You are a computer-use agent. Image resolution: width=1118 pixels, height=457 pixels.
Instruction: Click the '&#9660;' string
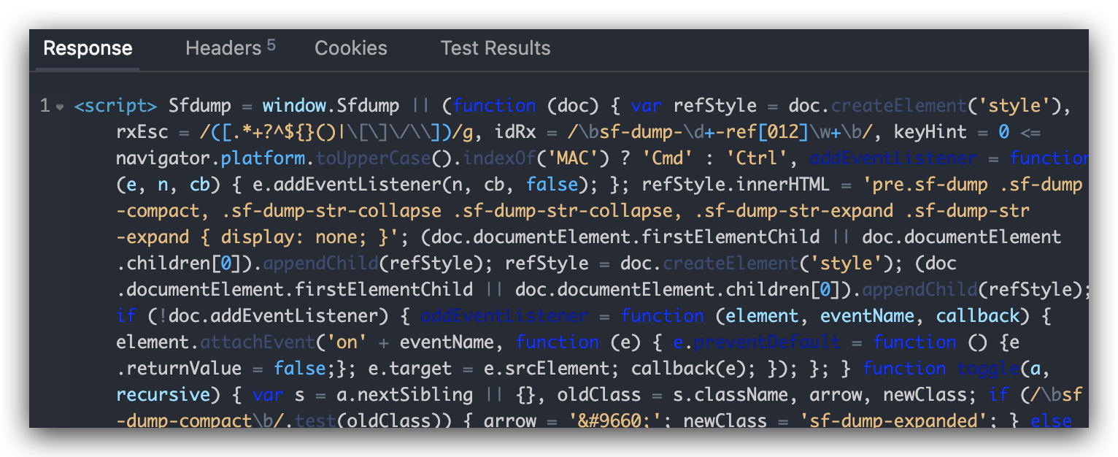coord(620,421)
